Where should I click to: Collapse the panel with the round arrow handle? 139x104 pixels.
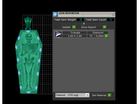coord(84,23)
